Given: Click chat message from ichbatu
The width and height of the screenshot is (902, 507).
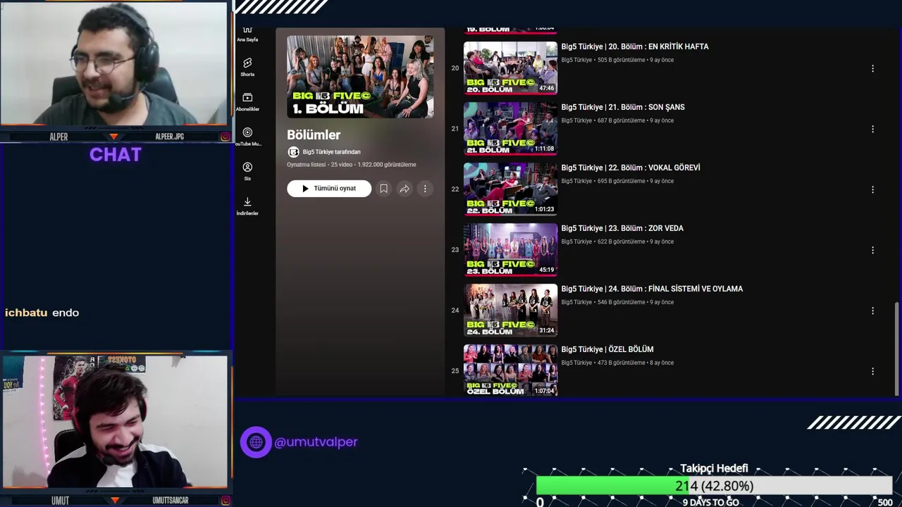Looking at the screenshot, I should [42, 313].
